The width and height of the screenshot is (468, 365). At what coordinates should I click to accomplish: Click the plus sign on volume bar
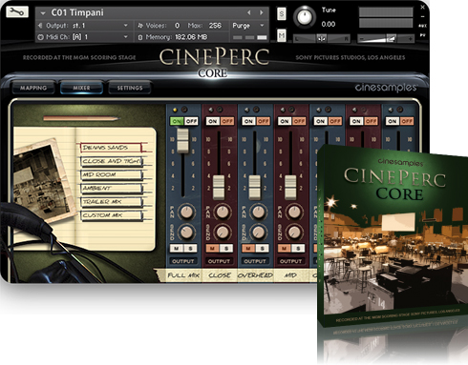[410, 39]
